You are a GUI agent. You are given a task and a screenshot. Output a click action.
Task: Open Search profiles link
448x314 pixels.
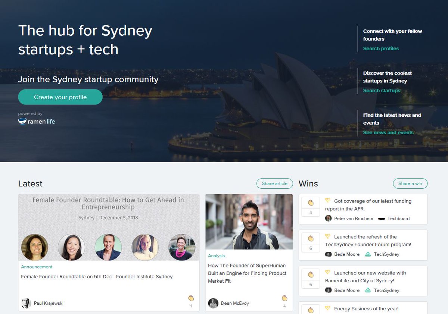pyautogui.click(x=381, y=48)
